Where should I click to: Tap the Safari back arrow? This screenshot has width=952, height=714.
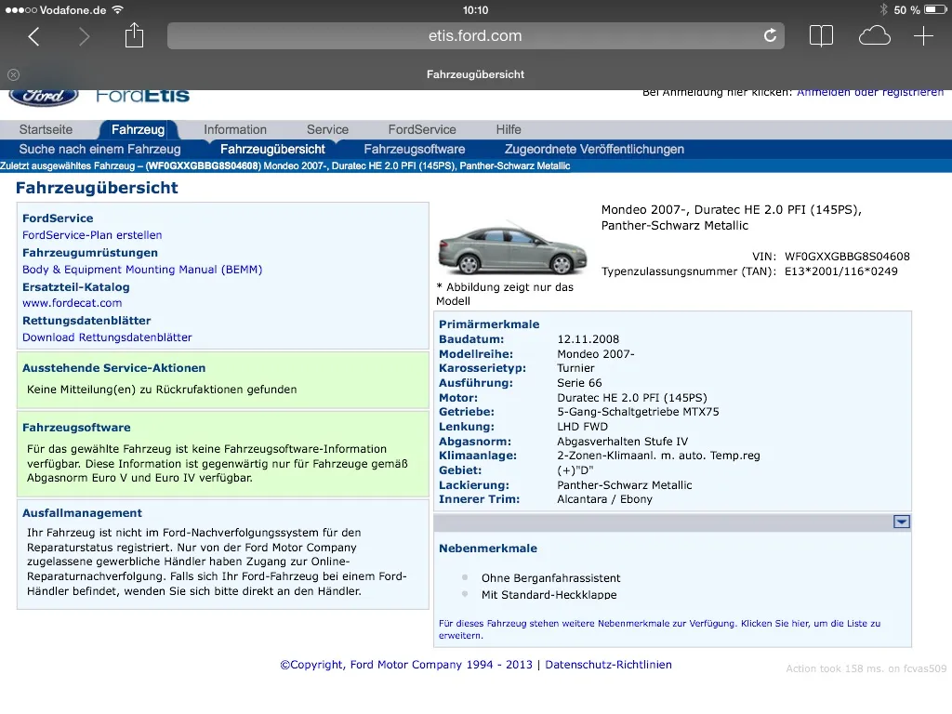click(x=34, y=36)
